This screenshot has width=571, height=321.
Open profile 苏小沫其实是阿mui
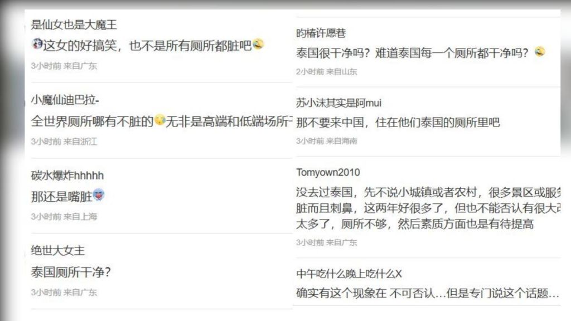(338, 103)
